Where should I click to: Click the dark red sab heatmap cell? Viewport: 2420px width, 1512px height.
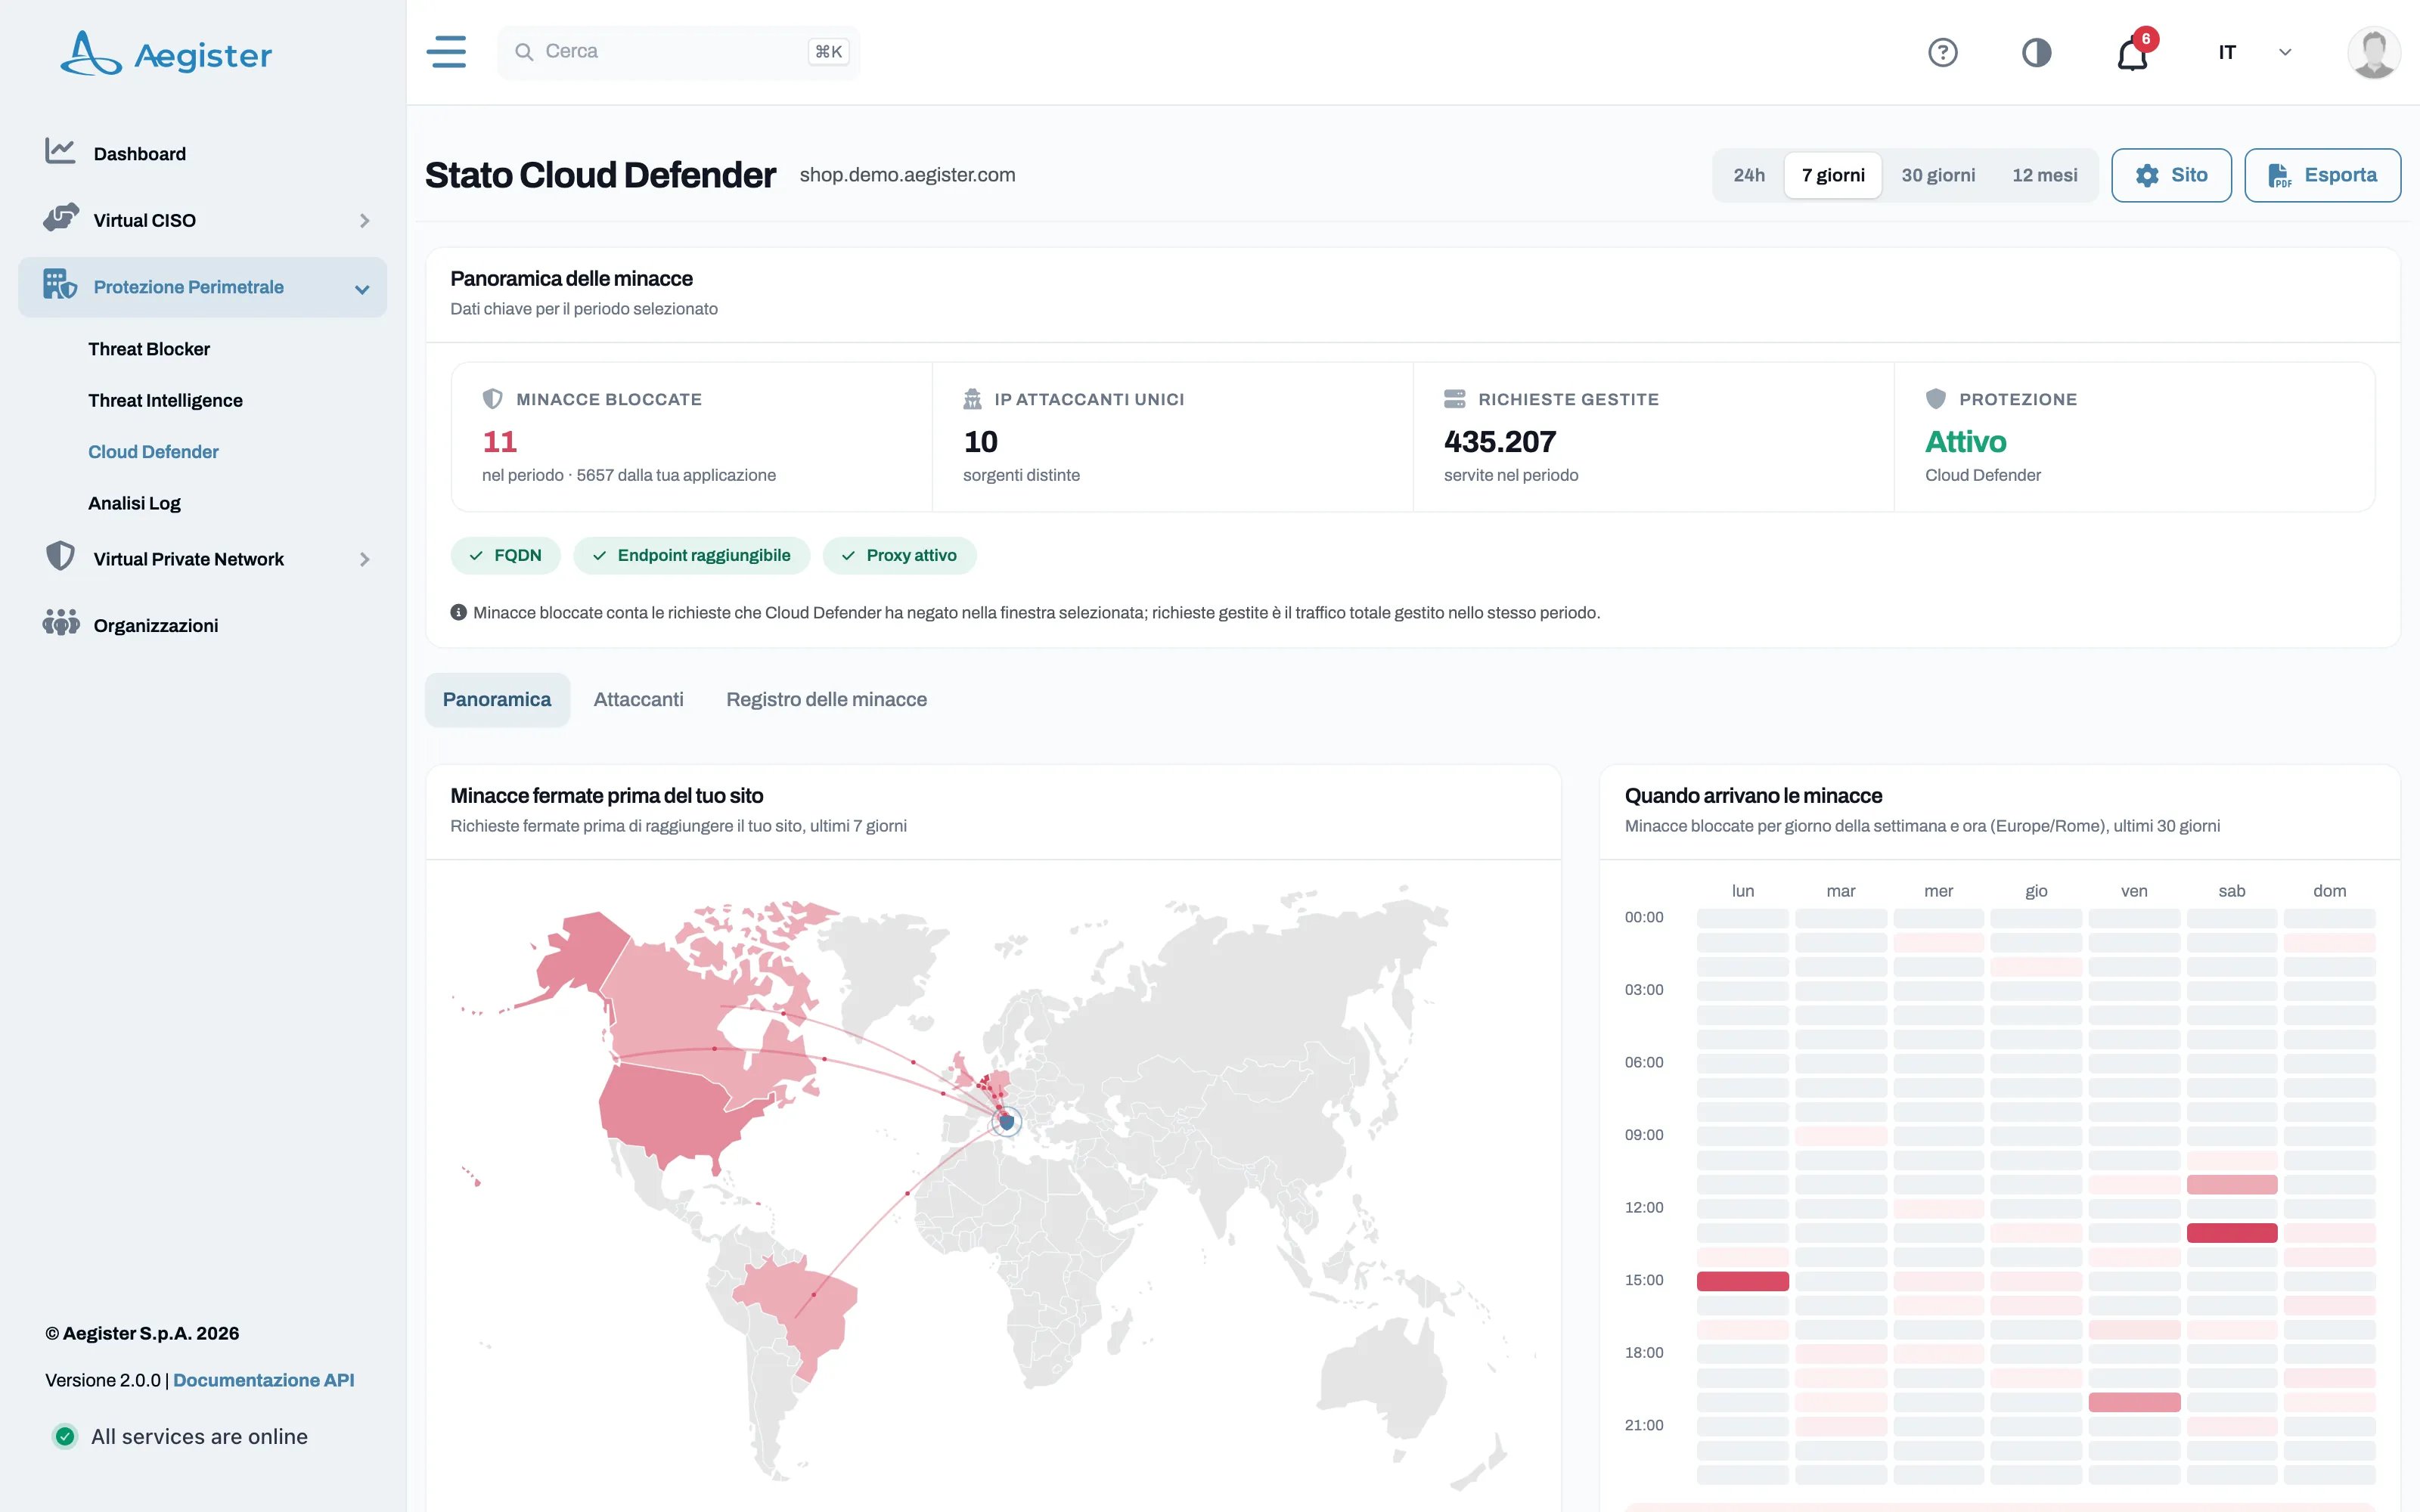pos(2231,1233)
